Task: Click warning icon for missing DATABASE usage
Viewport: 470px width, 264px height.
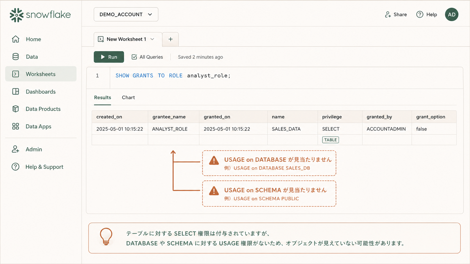Action: coord(214,160)
